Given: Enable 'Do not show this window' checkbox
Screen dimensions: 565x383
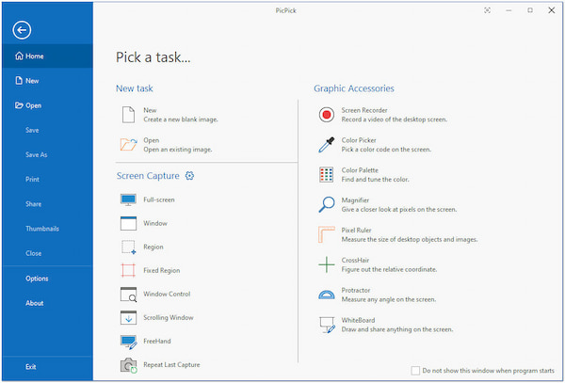Looking at the screenshot, I should tap(416, 371).
